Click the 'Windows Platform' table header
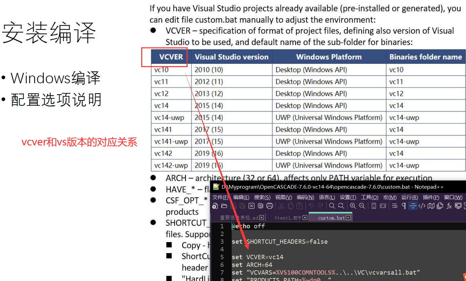This screenshot has height=281, width=466. pos(329,57)
